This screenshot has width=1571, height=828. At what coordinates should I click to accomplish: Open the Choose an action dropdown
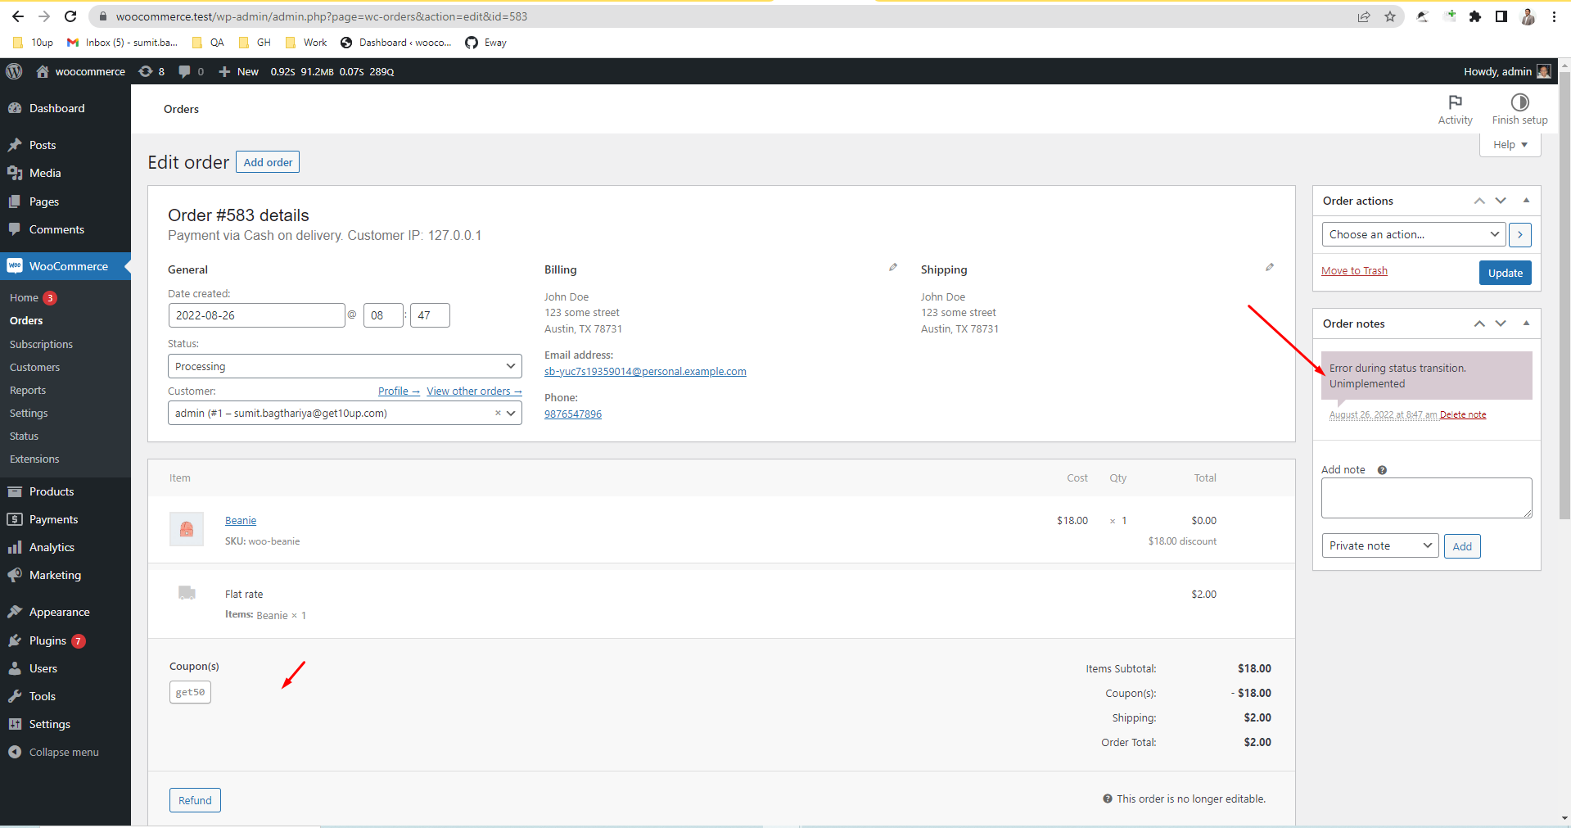click(1413, 234)
